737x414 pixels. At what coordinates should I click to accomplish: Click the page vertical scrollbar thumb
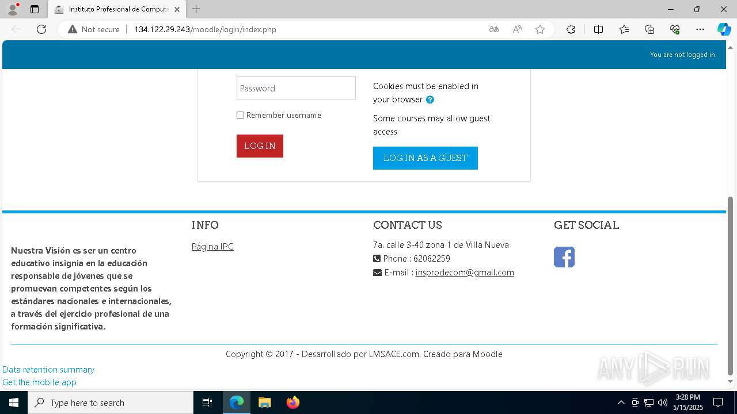click(731, 285)
